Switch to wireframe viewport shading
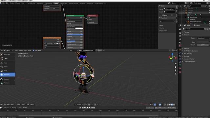This screenshot has width=210, height=118. (168, 105)
